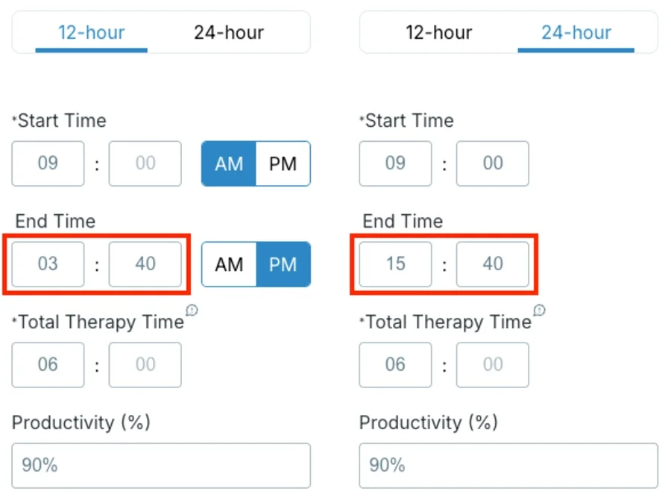
Task: Click the End Time hour field showing 03
Action: (x=48, y=264)
